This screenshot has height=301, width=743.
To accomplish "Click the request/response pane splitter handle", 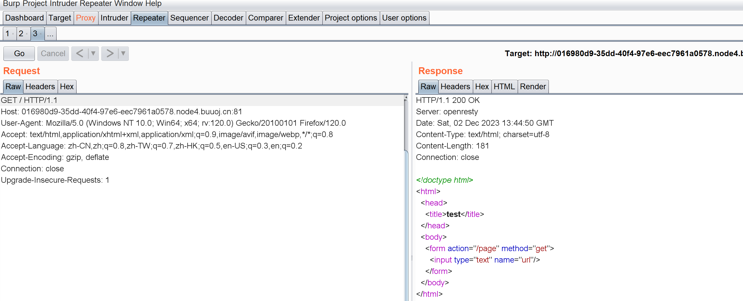I will [x=411, y=258].
